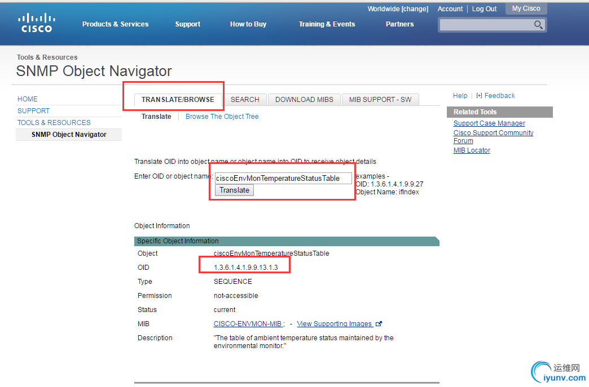Open TOOLS & RESOURCES sidebar link
Screen dimensions: 589x387
tap(54, 123)
